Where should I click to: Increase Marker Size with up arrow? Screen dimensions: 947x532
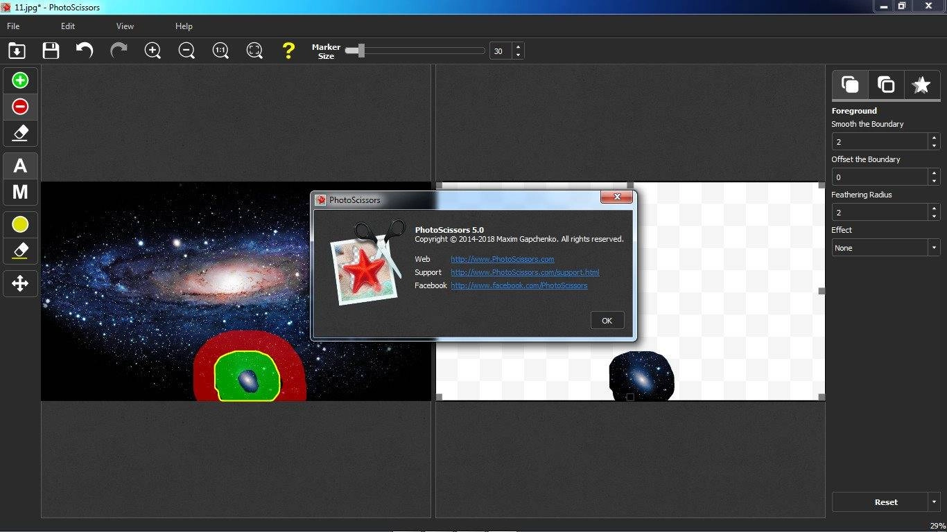point(518,46)
